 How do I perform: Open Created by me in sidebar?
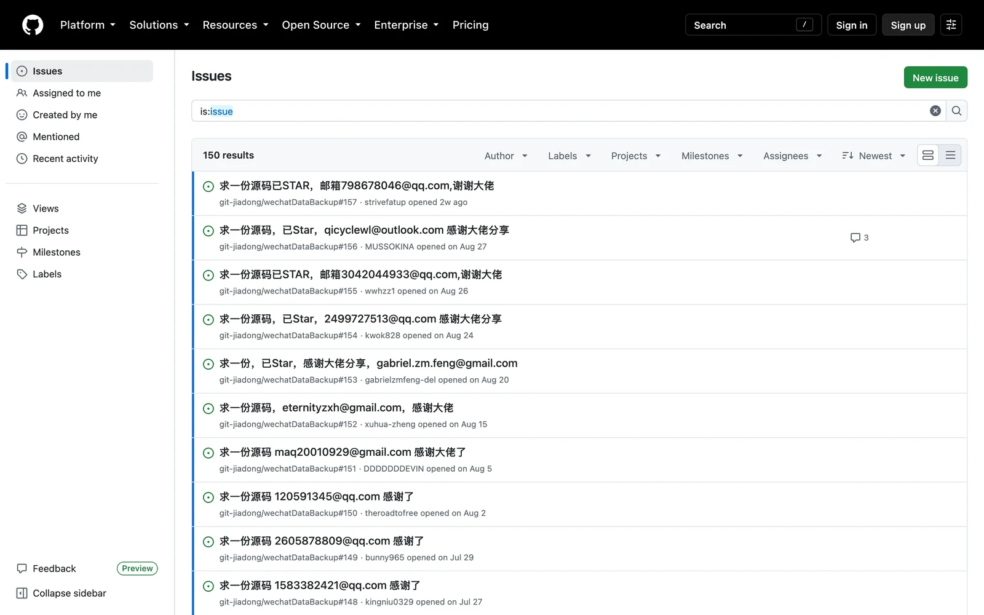82,115
